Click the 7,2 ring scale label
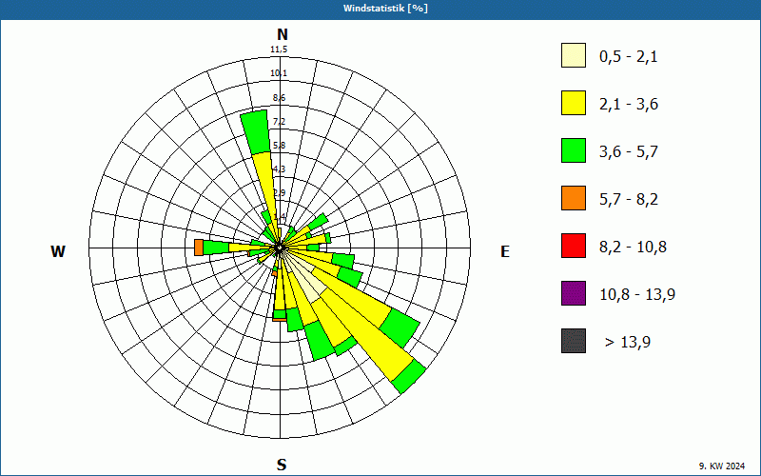Viewport: 761px width, 476px height. (x=279, y=122)
